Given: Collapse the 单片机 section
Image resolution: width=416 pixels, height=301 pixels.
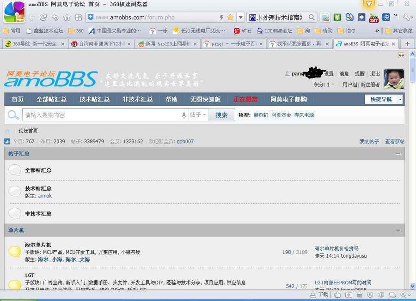Looking at the screenshot, I should [x=398, y=230].
